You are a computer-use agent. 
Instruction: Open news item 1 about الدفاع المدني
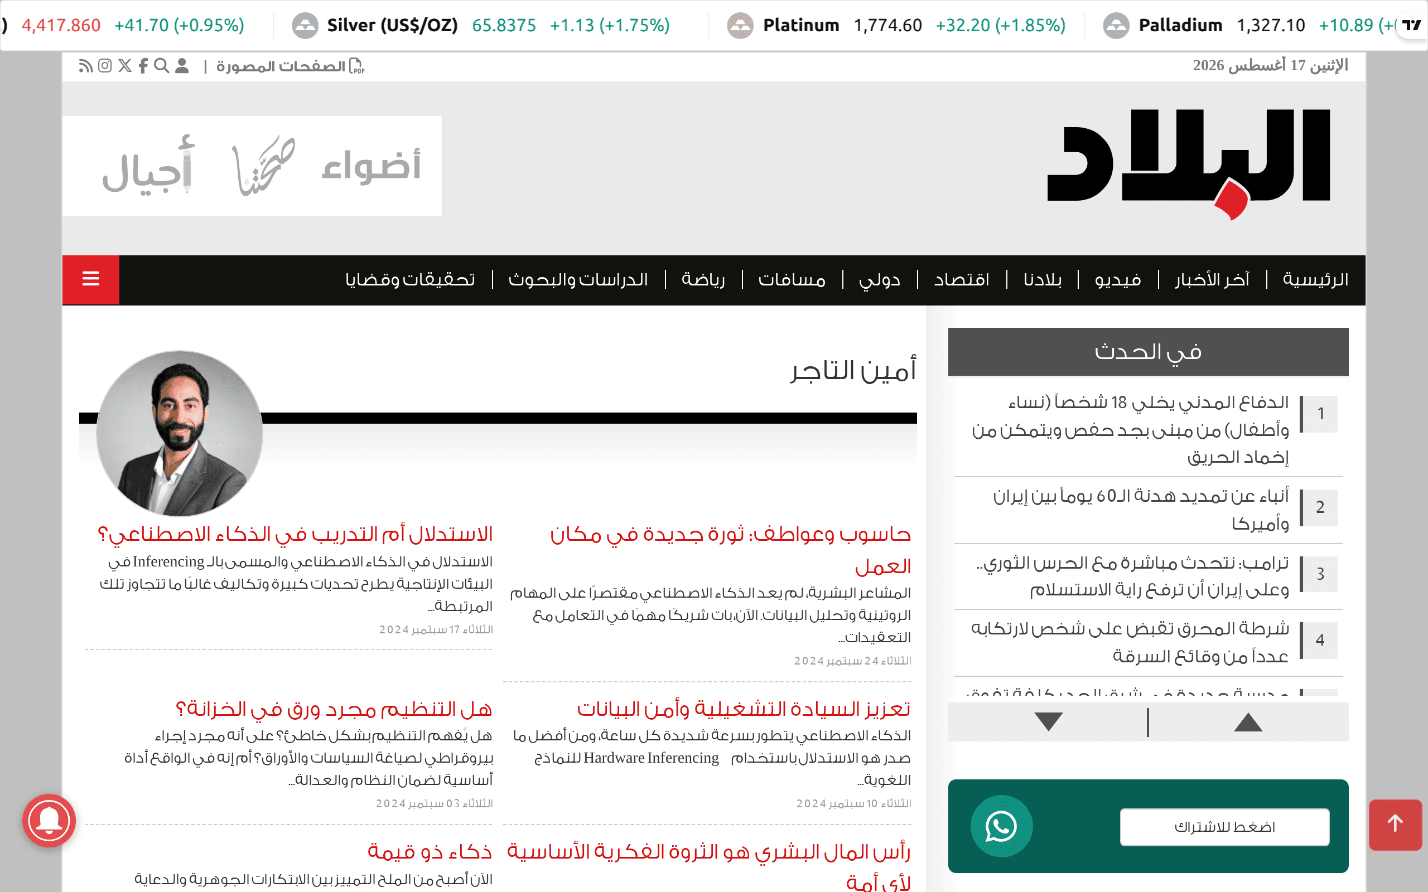(1130, 429)
